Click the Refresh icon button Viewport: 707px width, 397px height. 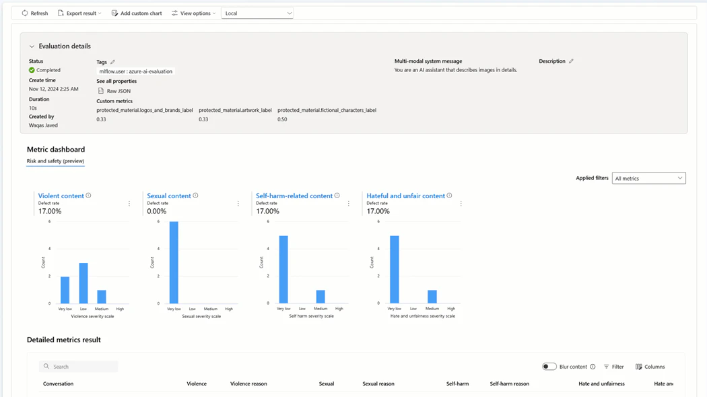(x=25, y=13)
